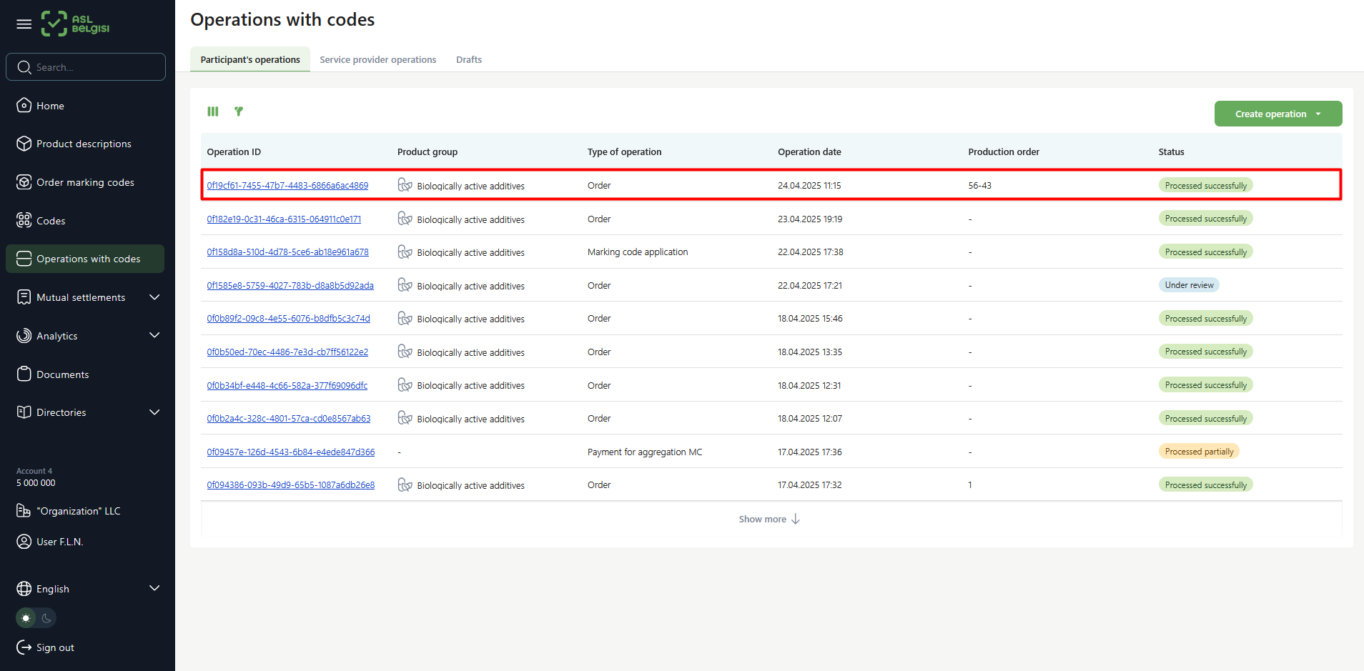This screenshot has height=671, width=1364.
Task: Expand the Analytics chevron
Action: tap(154, 335)
